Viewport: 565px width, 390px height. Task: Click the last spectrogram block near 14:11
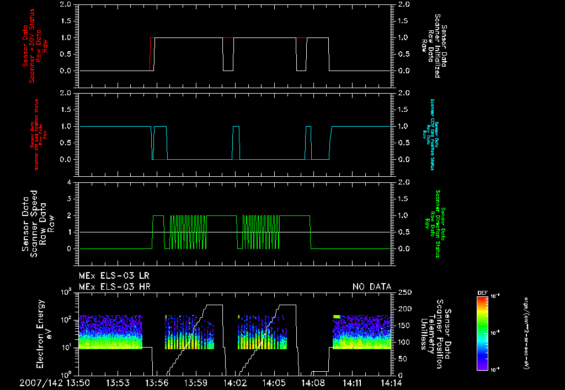coord(361,332)
